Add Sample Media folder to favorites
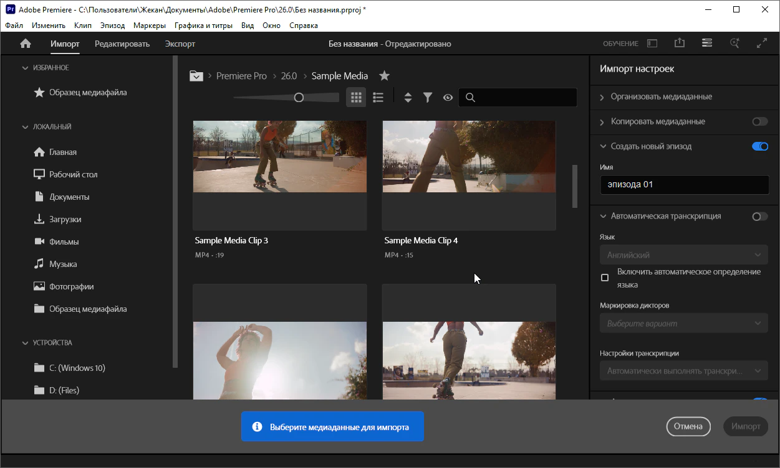The width and height of the screenshot is (780, 468). coord(385,76)
